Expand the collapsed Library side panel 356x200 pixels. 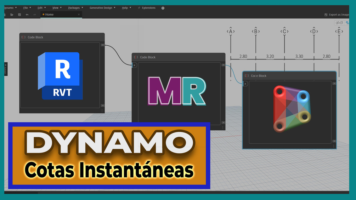click(x=6, y=69)
